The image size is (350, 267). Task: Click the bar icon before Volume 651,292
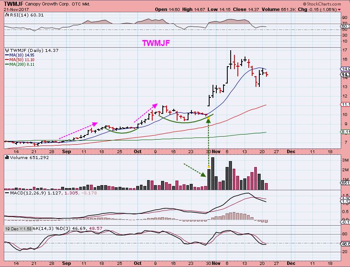tap(7, 157)
